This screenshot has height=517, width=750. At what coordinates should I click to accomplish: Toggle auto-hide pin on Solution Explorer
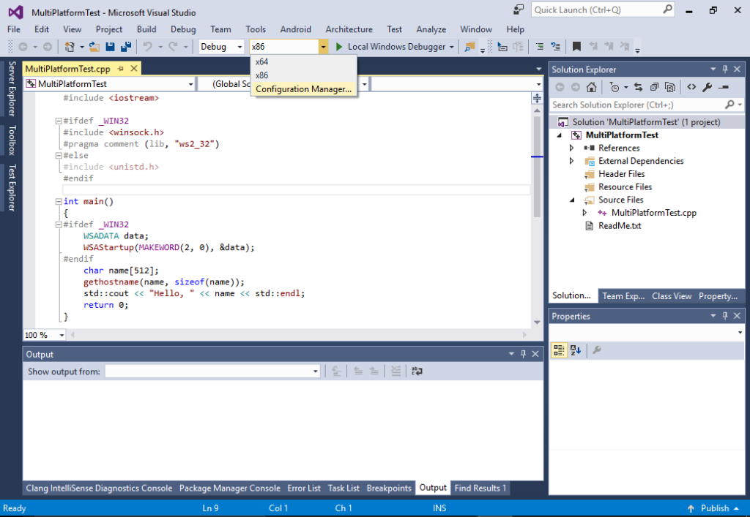tap(725, 69)
